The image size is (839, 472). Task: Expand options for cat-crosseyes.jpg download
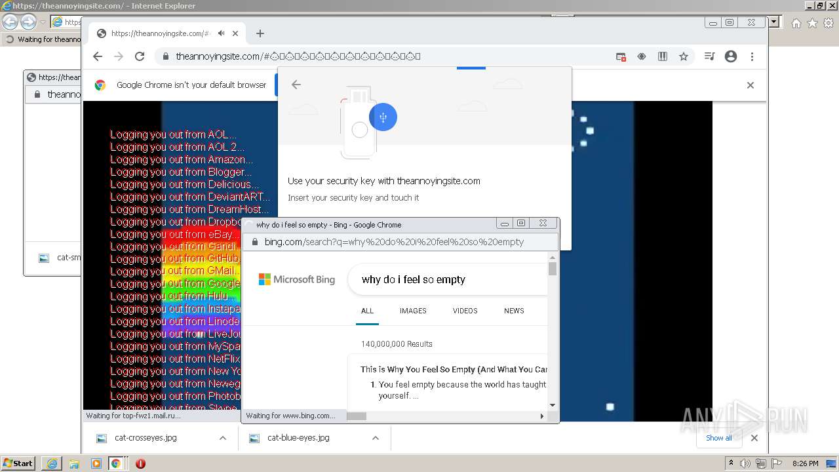223,438
